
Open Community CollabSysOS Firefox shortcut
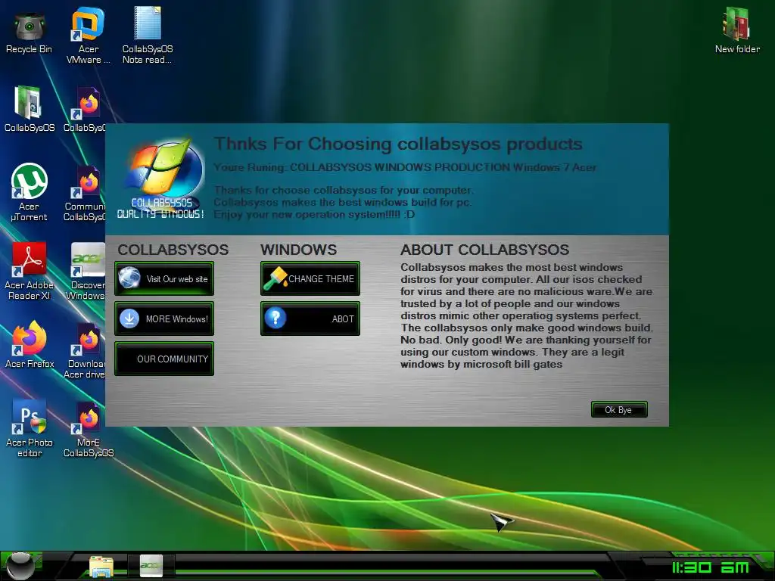85,194
